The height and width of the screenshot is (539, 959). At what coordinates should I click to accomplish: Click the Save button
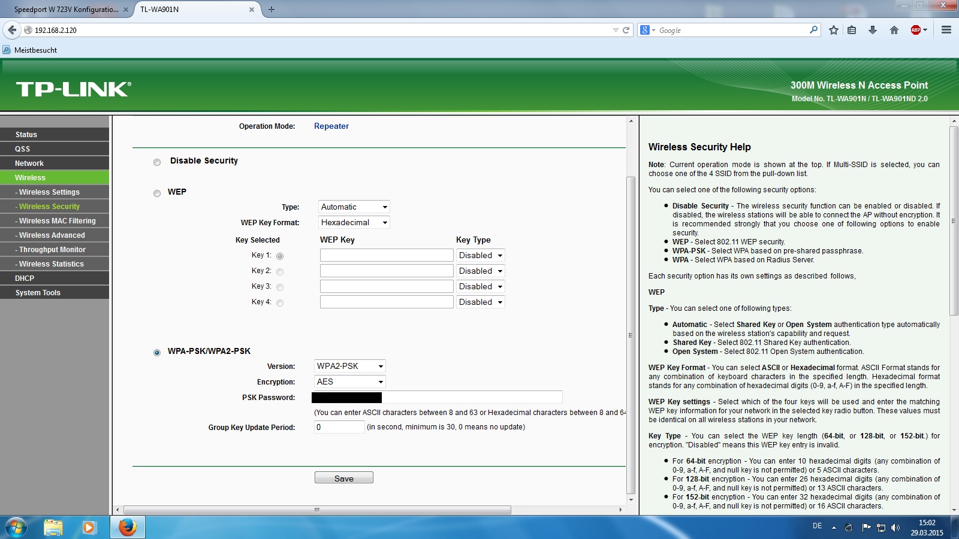pyautogui.click(x=344, y=478)
